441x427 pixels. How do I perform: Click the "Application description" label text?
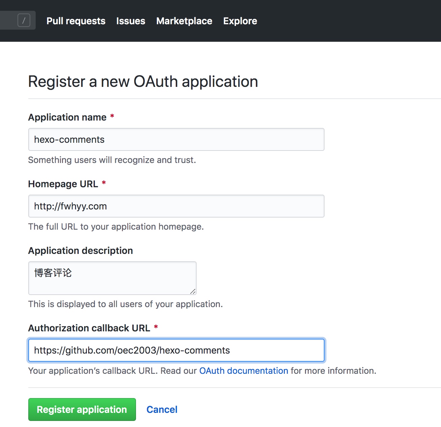click(x=80, y=251)
